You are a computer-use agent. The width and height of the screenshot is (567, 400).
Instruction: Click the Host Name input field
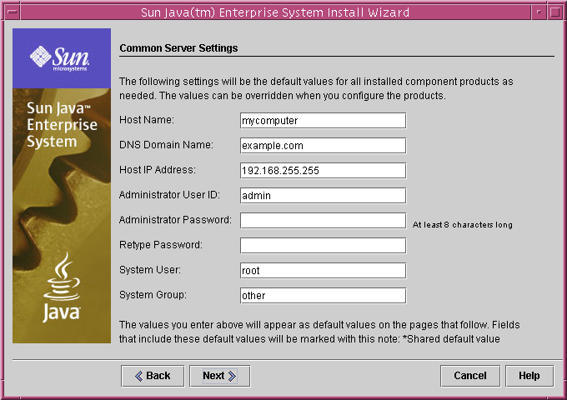[x=323, y=121]
